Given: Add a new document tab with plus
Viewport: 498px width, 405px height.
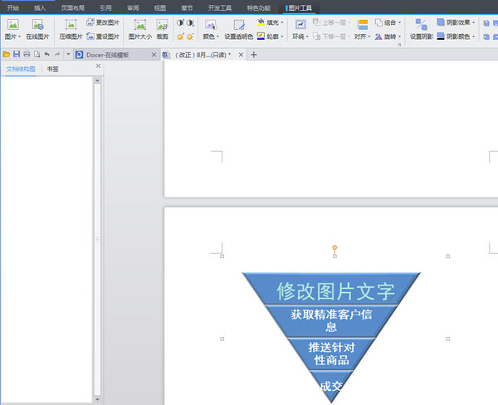Looking at the screenshot, I should pos(253,55).
